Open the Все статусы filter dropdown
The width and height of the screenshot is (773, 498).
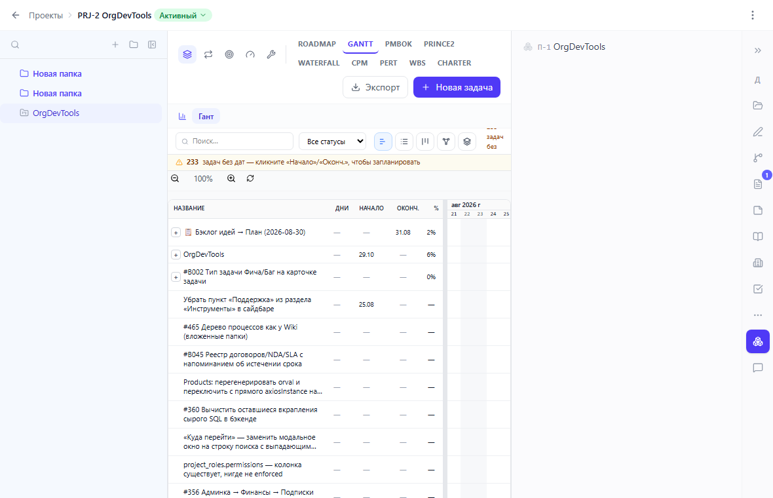click(x=332, y=142)
